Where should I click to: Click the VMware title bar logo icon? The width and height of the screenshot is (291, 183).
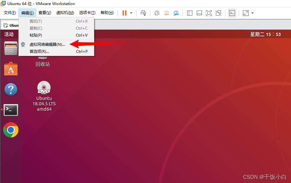click(3, 4)
